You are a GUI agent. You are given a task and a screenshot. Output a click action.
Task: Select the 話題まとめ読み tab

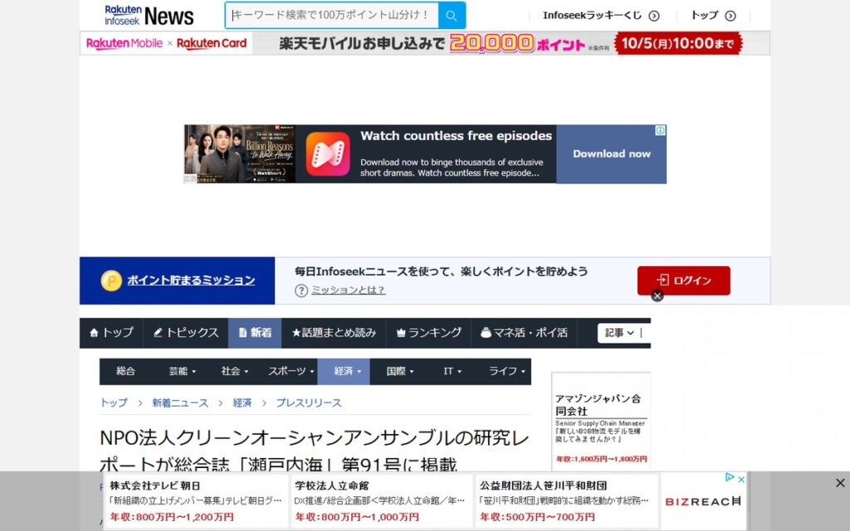click(334, 333)
